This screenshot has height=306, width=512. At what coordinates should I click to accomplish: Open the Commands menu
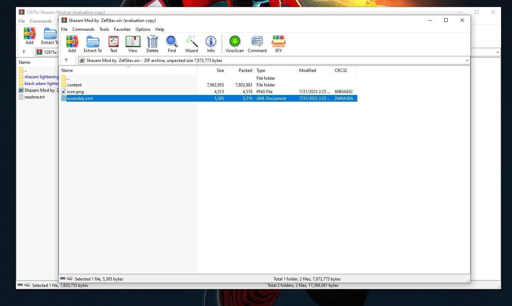(83, 29)
